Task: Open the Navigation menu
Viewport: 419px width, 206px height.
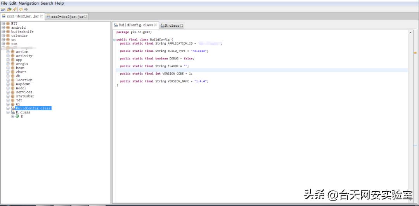Action: pyautogui.click(x=29, y=3)
